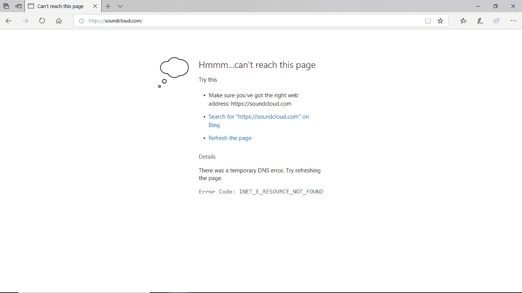The width and height of the screenshot is (522, 293).
Task: Add notes with the pen icon
Action: point(480,21)
